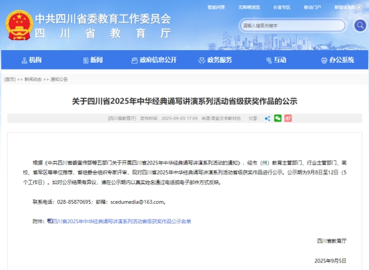Screen dimensions: 369x270
Task: Open 新闻动态 in the breadcrumb
Action: tap(33, 80)
